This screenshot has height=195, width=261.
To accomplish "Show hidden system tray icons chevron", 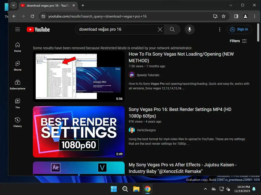I will [205, 189].
